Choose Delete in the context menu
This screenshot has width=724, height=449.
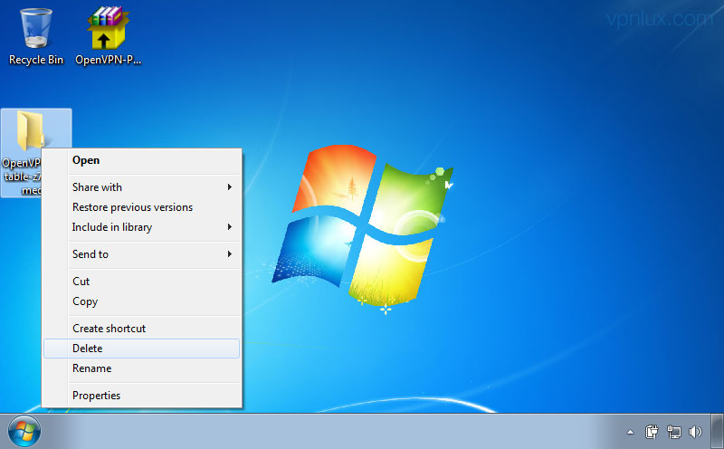[142, 349]
